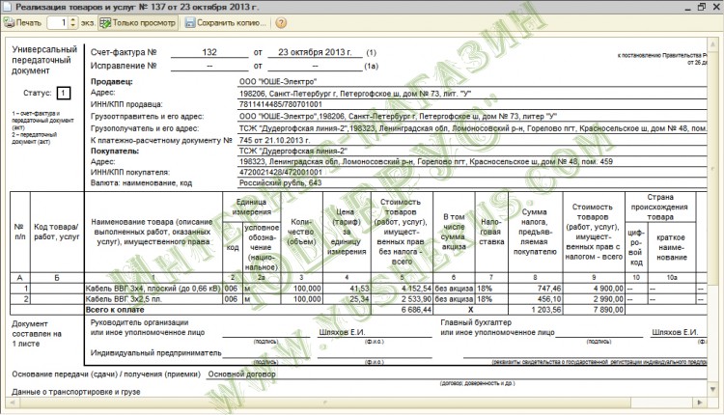Select seller name ООО "ЮШЕ-Электро"
This screenshot has height=415, width=724.
click(278, 82)
